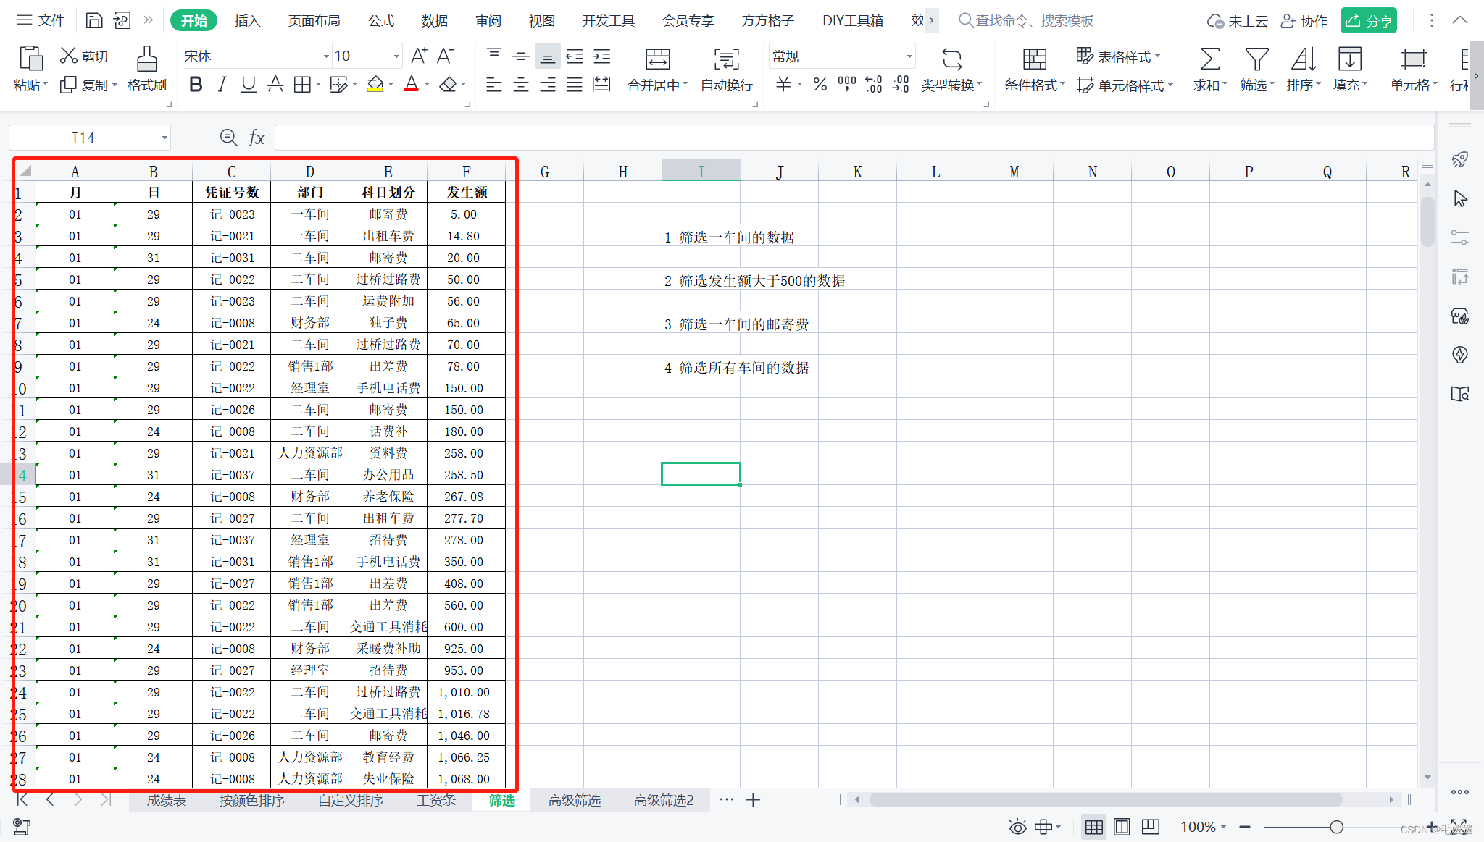Open the 数据 ribbon tab

coord(434,20)
